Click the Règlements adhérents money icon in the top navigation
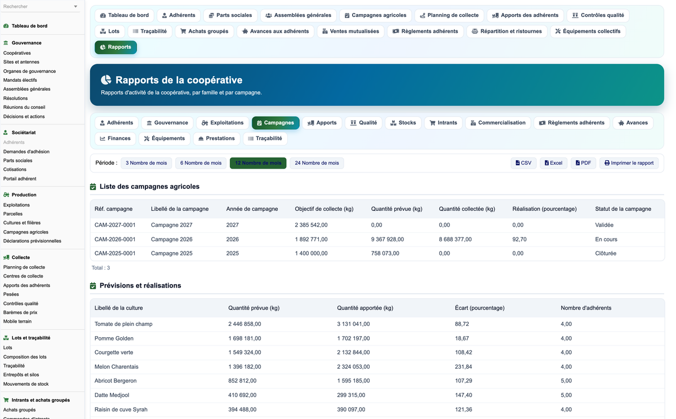The height and width of the screenshot is (419, 676). (x=396, y=31)
